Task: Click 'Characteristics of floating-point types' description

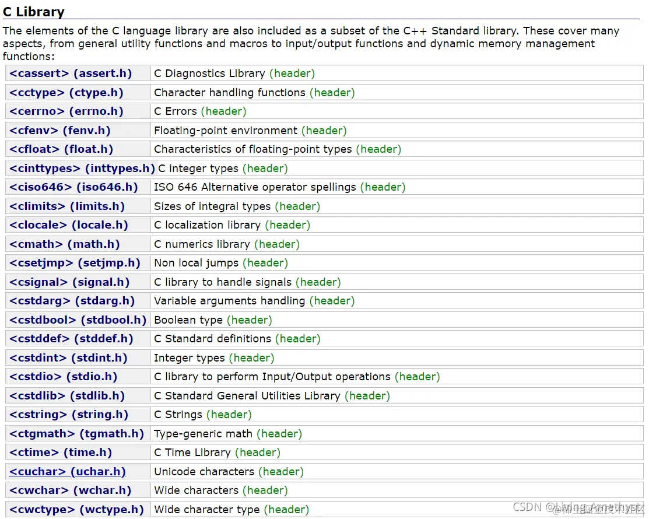Action: click(253, 149)
